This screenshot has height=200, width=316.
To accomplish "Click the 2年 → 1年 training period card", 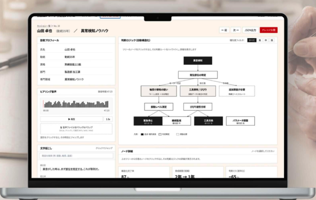I will click(x=197, y=172).
